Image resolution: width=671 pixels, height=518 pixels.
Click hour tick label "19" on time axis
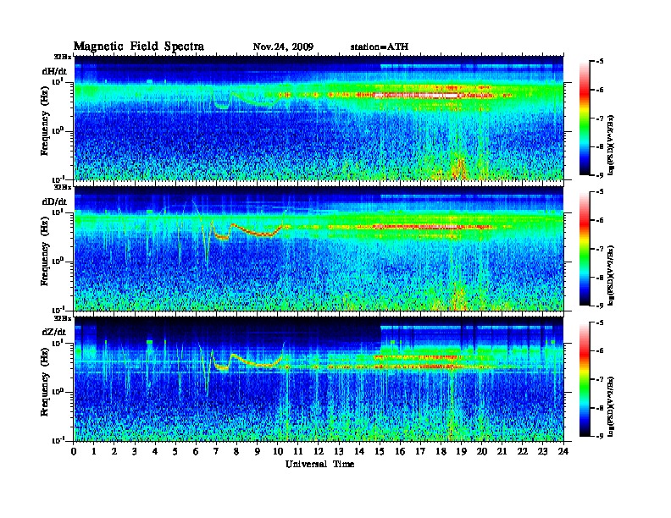(461, 451)
